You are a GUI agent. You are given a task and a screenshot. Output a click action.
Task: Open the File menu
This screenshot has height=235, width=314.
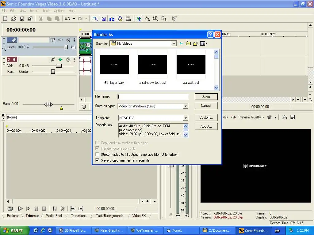pyautogui.click(x=4, y=11)
